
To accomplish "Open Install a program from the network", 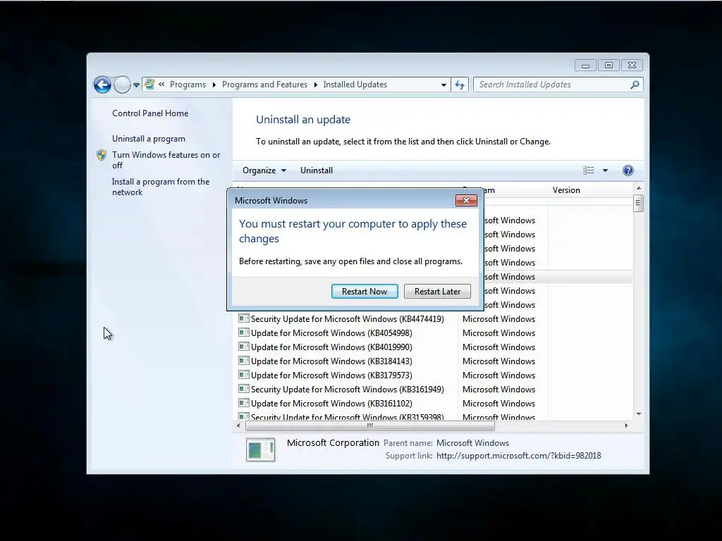I will 161,187.
